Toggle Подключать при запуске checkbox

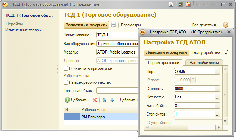coord(66,68)
